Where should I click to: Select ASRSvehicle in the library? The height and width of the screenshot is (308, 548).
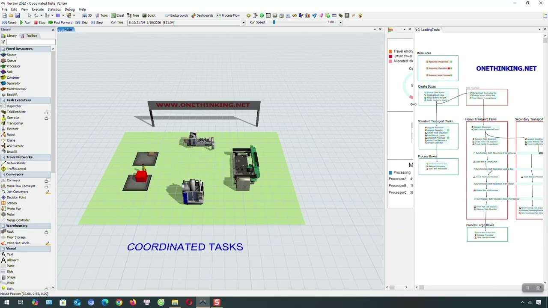15,146
